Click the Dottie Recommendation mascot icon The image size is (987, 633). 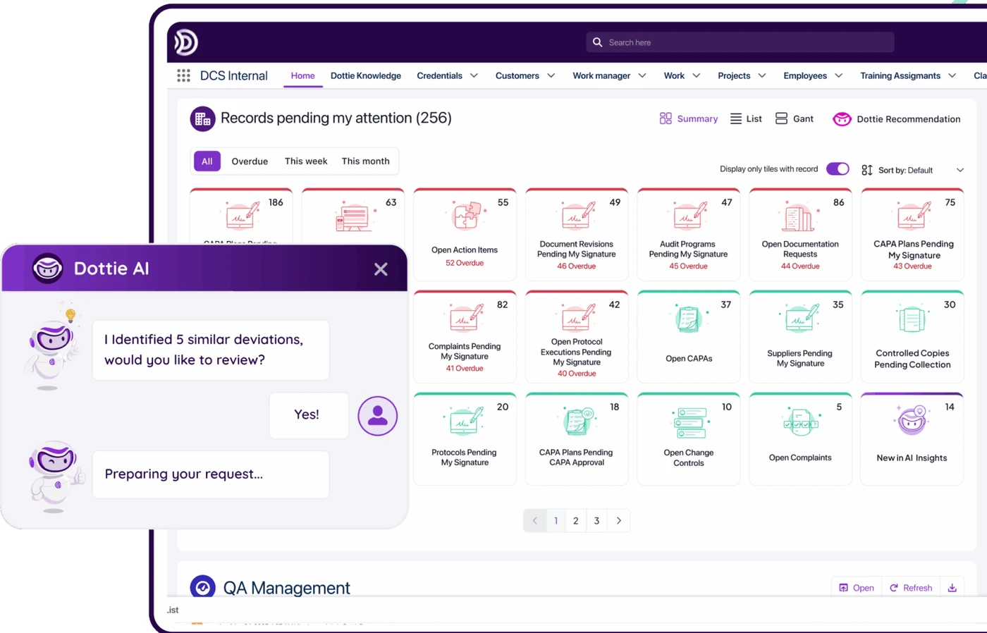[842, 119]
